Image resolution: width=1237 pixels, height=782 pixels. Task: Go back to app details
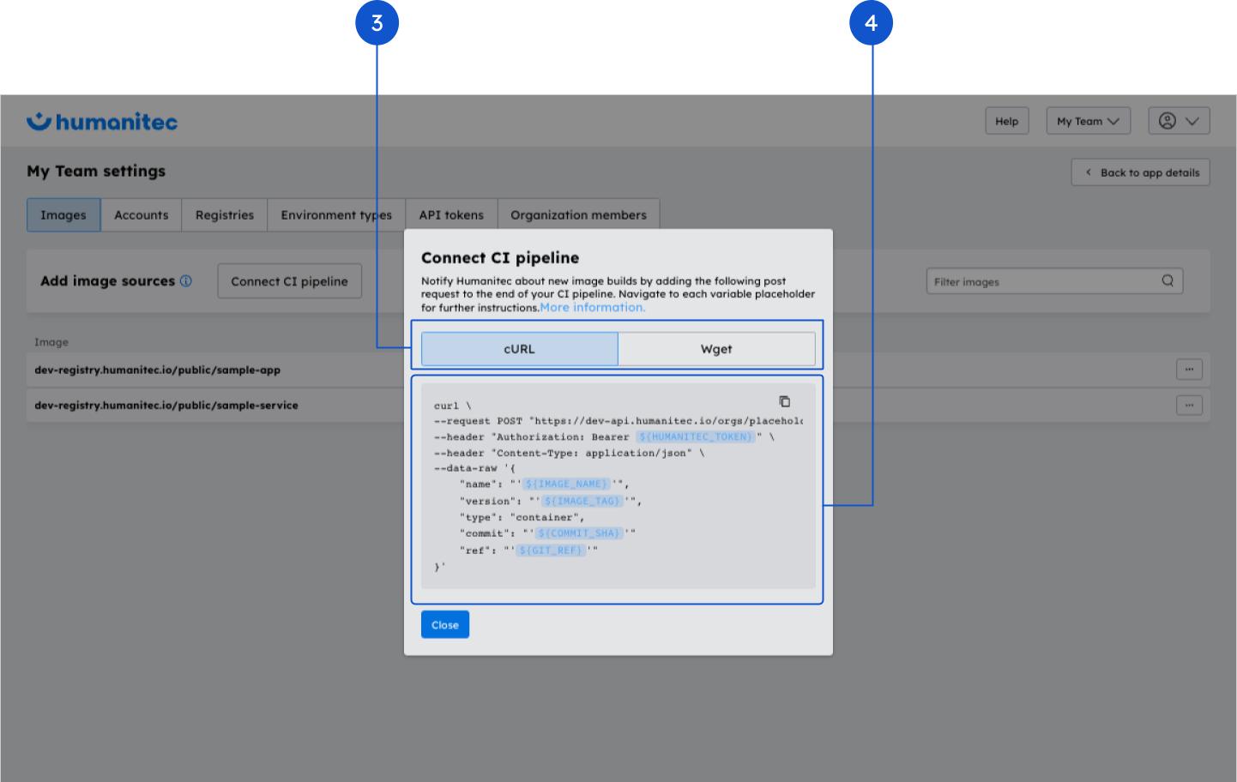coord(1141,172)
